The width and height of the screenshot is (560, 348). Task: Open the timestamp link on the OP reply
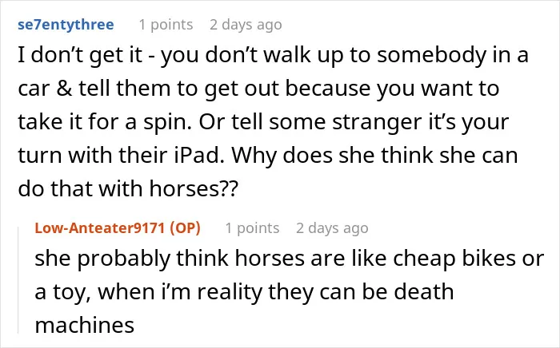click(x=332, y=228)
